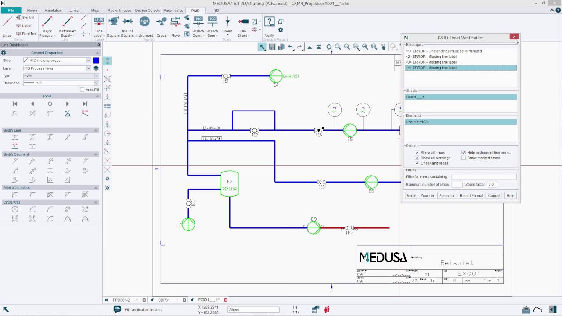The width and height of the screenshot is (562, 316).
Task: Collapse the Modify Segment section
Action: point(96,154)
